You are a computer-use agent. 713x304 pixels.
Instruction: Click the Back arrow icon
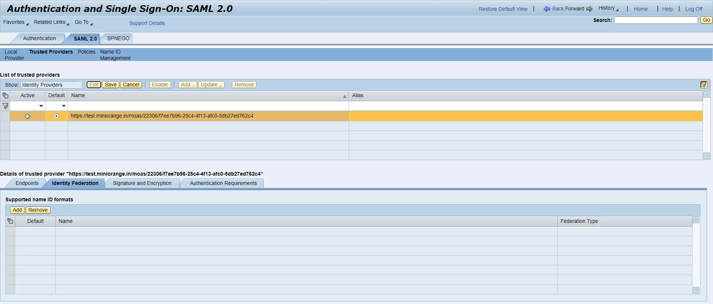click(x=547, y=9)
